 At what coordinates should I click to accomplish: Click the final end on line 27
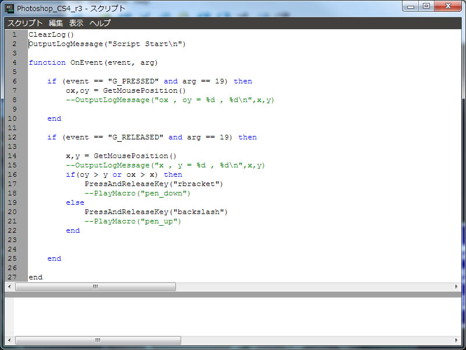click(x=36, y=278)
